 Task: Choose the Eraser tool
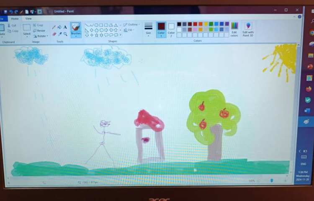(54, 34)
